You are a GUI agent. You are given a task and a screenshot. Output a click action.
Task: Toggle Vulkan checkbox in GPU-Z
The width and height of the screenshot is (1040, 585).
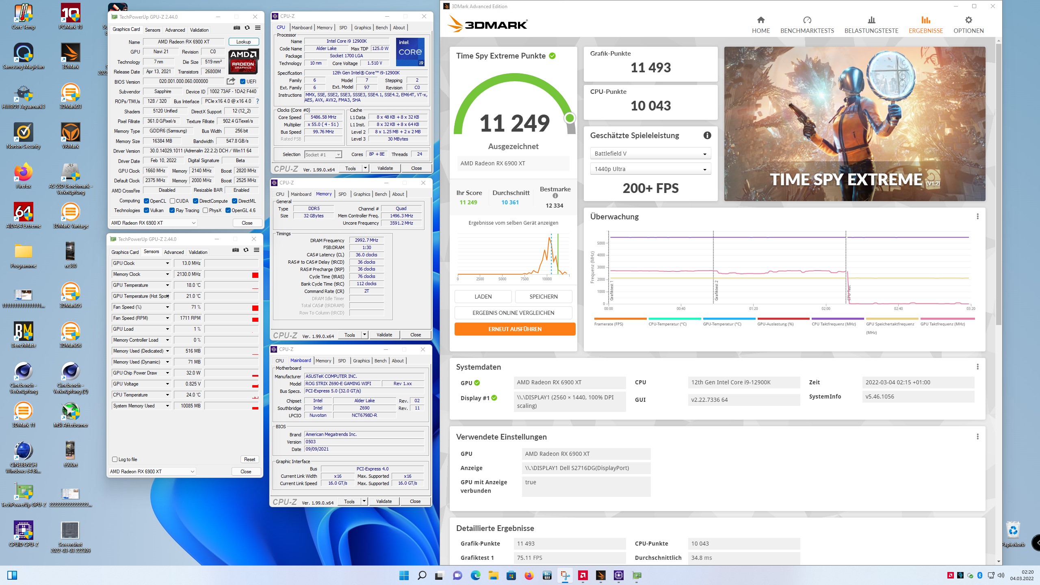click(146, 210)
